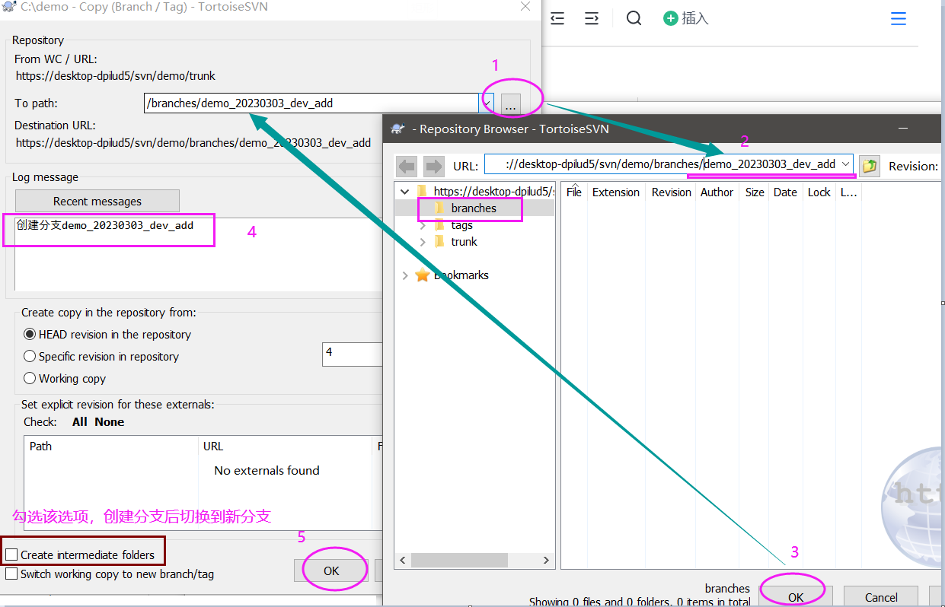945x607 pixels.
Task: Click the browse '...' button beside To path
Action: coord(510,104)
